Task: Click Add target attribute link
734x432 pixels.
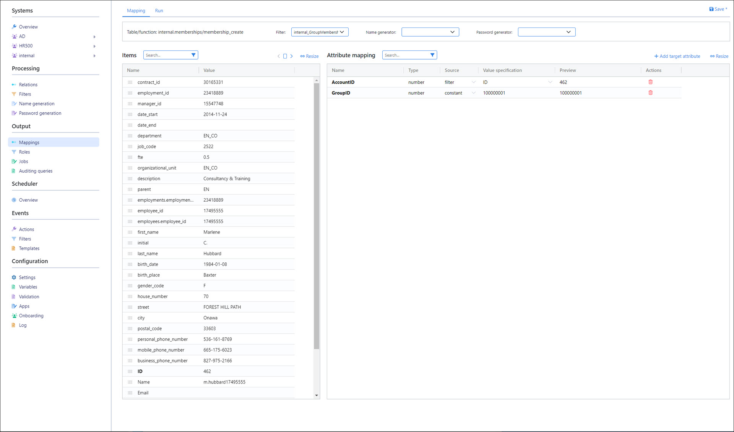Action: pyautogui.click(x=677, y=56)
